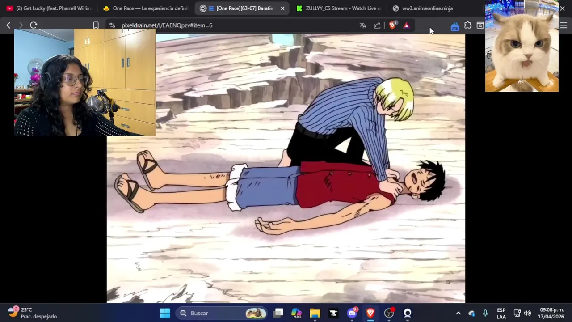The width and height of the screenshot is (572, 322).
Task: Open the extension with the 210 badge
Action: 454,26
